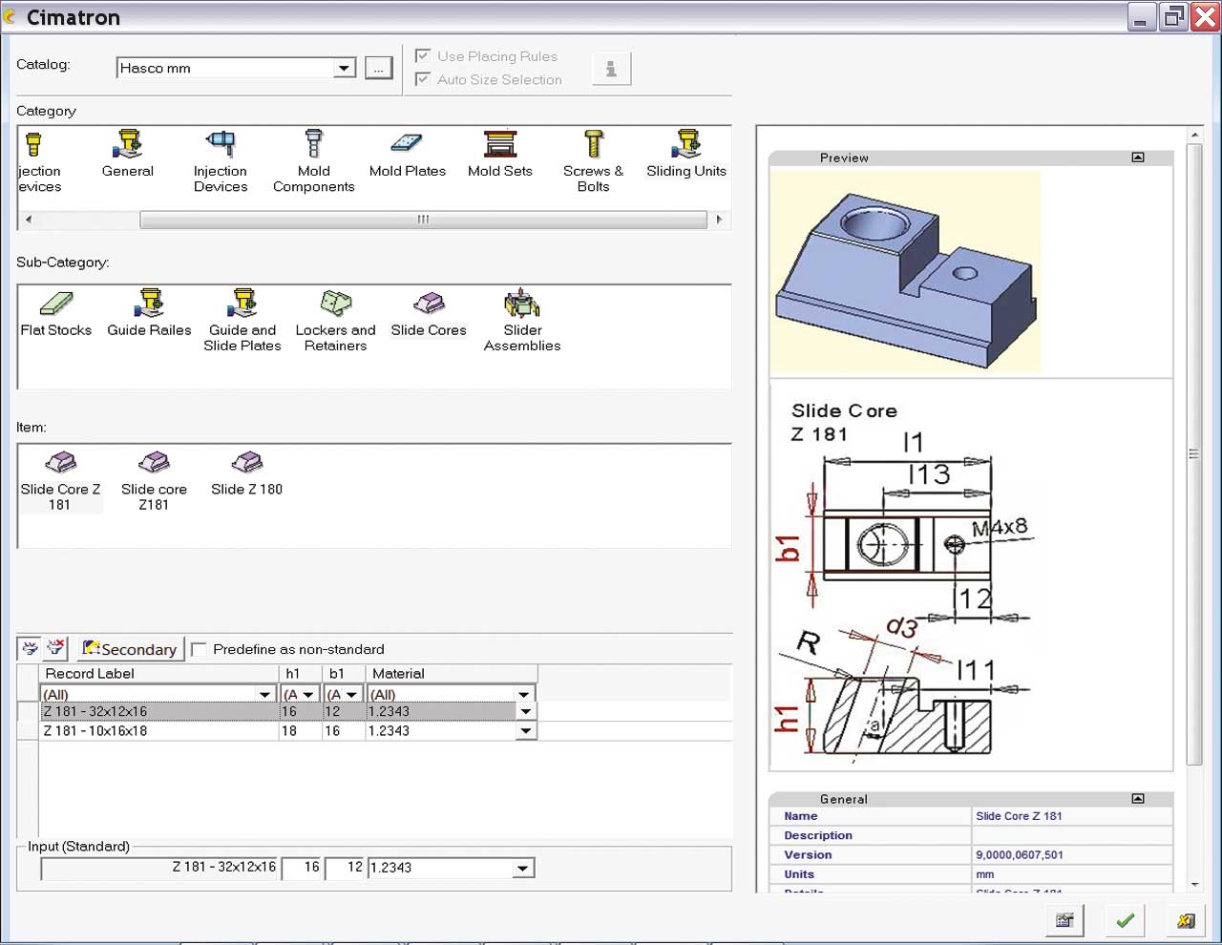Click the green checkmark OK icon
The width and height of the screenshot is (1222, 945).
click(1126, 920)
